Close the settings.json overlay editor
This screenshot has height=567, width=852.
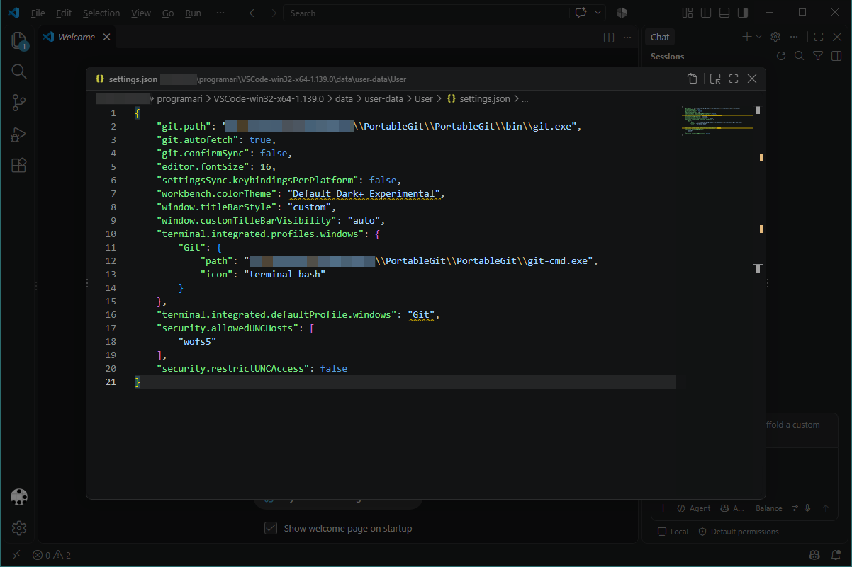(752, 79)
